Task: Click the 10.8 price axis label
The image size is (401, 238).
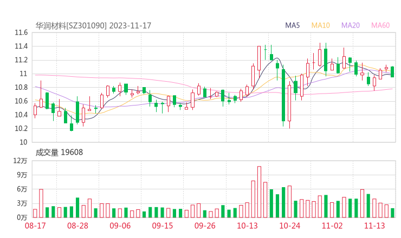Action: (x=21, y=87)
